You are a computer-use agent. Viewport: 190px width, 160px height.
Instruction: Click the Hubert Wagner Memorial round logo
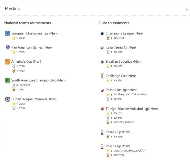click(8, 99)
